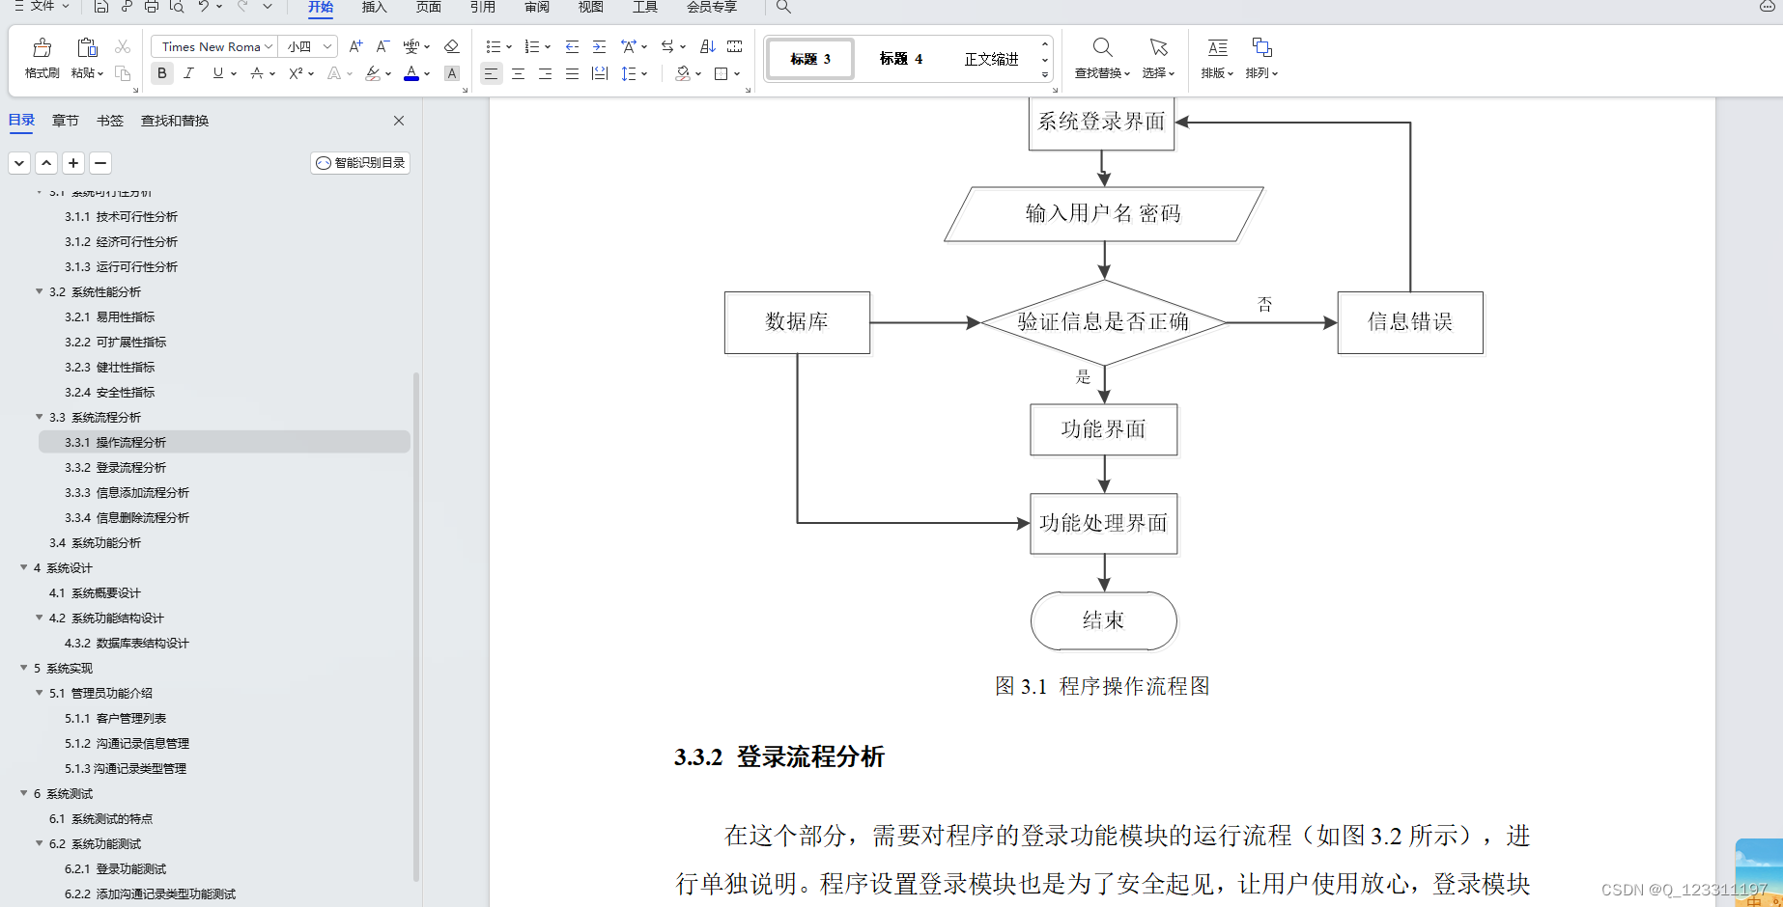Toggle Italic formatting
The height and width of the screenshot is (907, 1783).
pyautogui.click(x=189, y=73)
